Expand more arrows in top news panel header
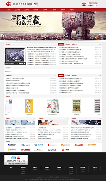The width and height of the screenshot is (106, 181). [56, 44]
